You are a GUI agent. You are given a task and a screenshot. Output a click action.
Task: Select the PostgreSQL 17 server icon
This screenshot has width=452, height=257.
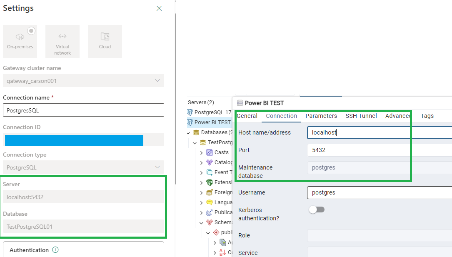click(x=190, y=112)
